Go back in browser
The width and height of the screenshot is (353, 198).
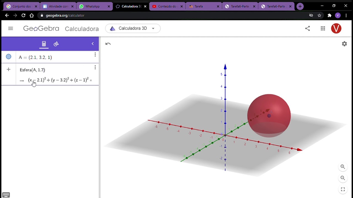(7, 15)
